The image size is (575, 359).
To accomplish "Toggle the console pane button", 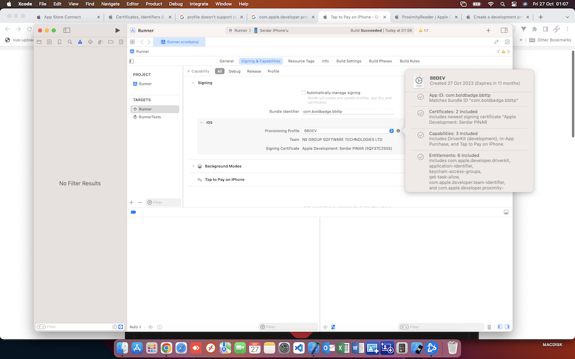I will pos(507,327).
